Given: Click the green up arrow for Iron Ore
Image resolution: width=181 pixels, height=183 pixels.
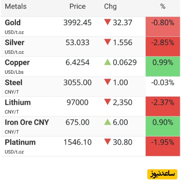Looking at the screenshot, I should (x=107, y=122).
